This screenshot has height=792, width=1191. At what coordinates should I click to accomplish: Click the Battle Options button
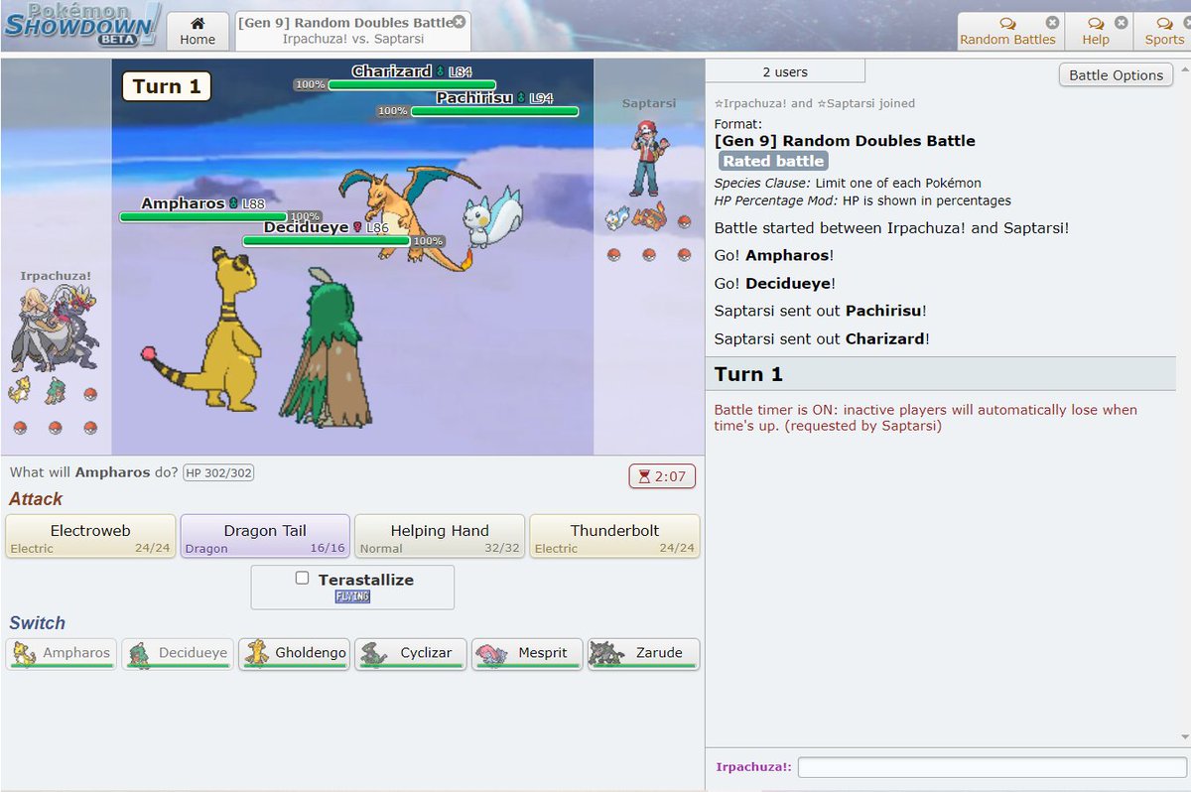(x=1116, y=74)
